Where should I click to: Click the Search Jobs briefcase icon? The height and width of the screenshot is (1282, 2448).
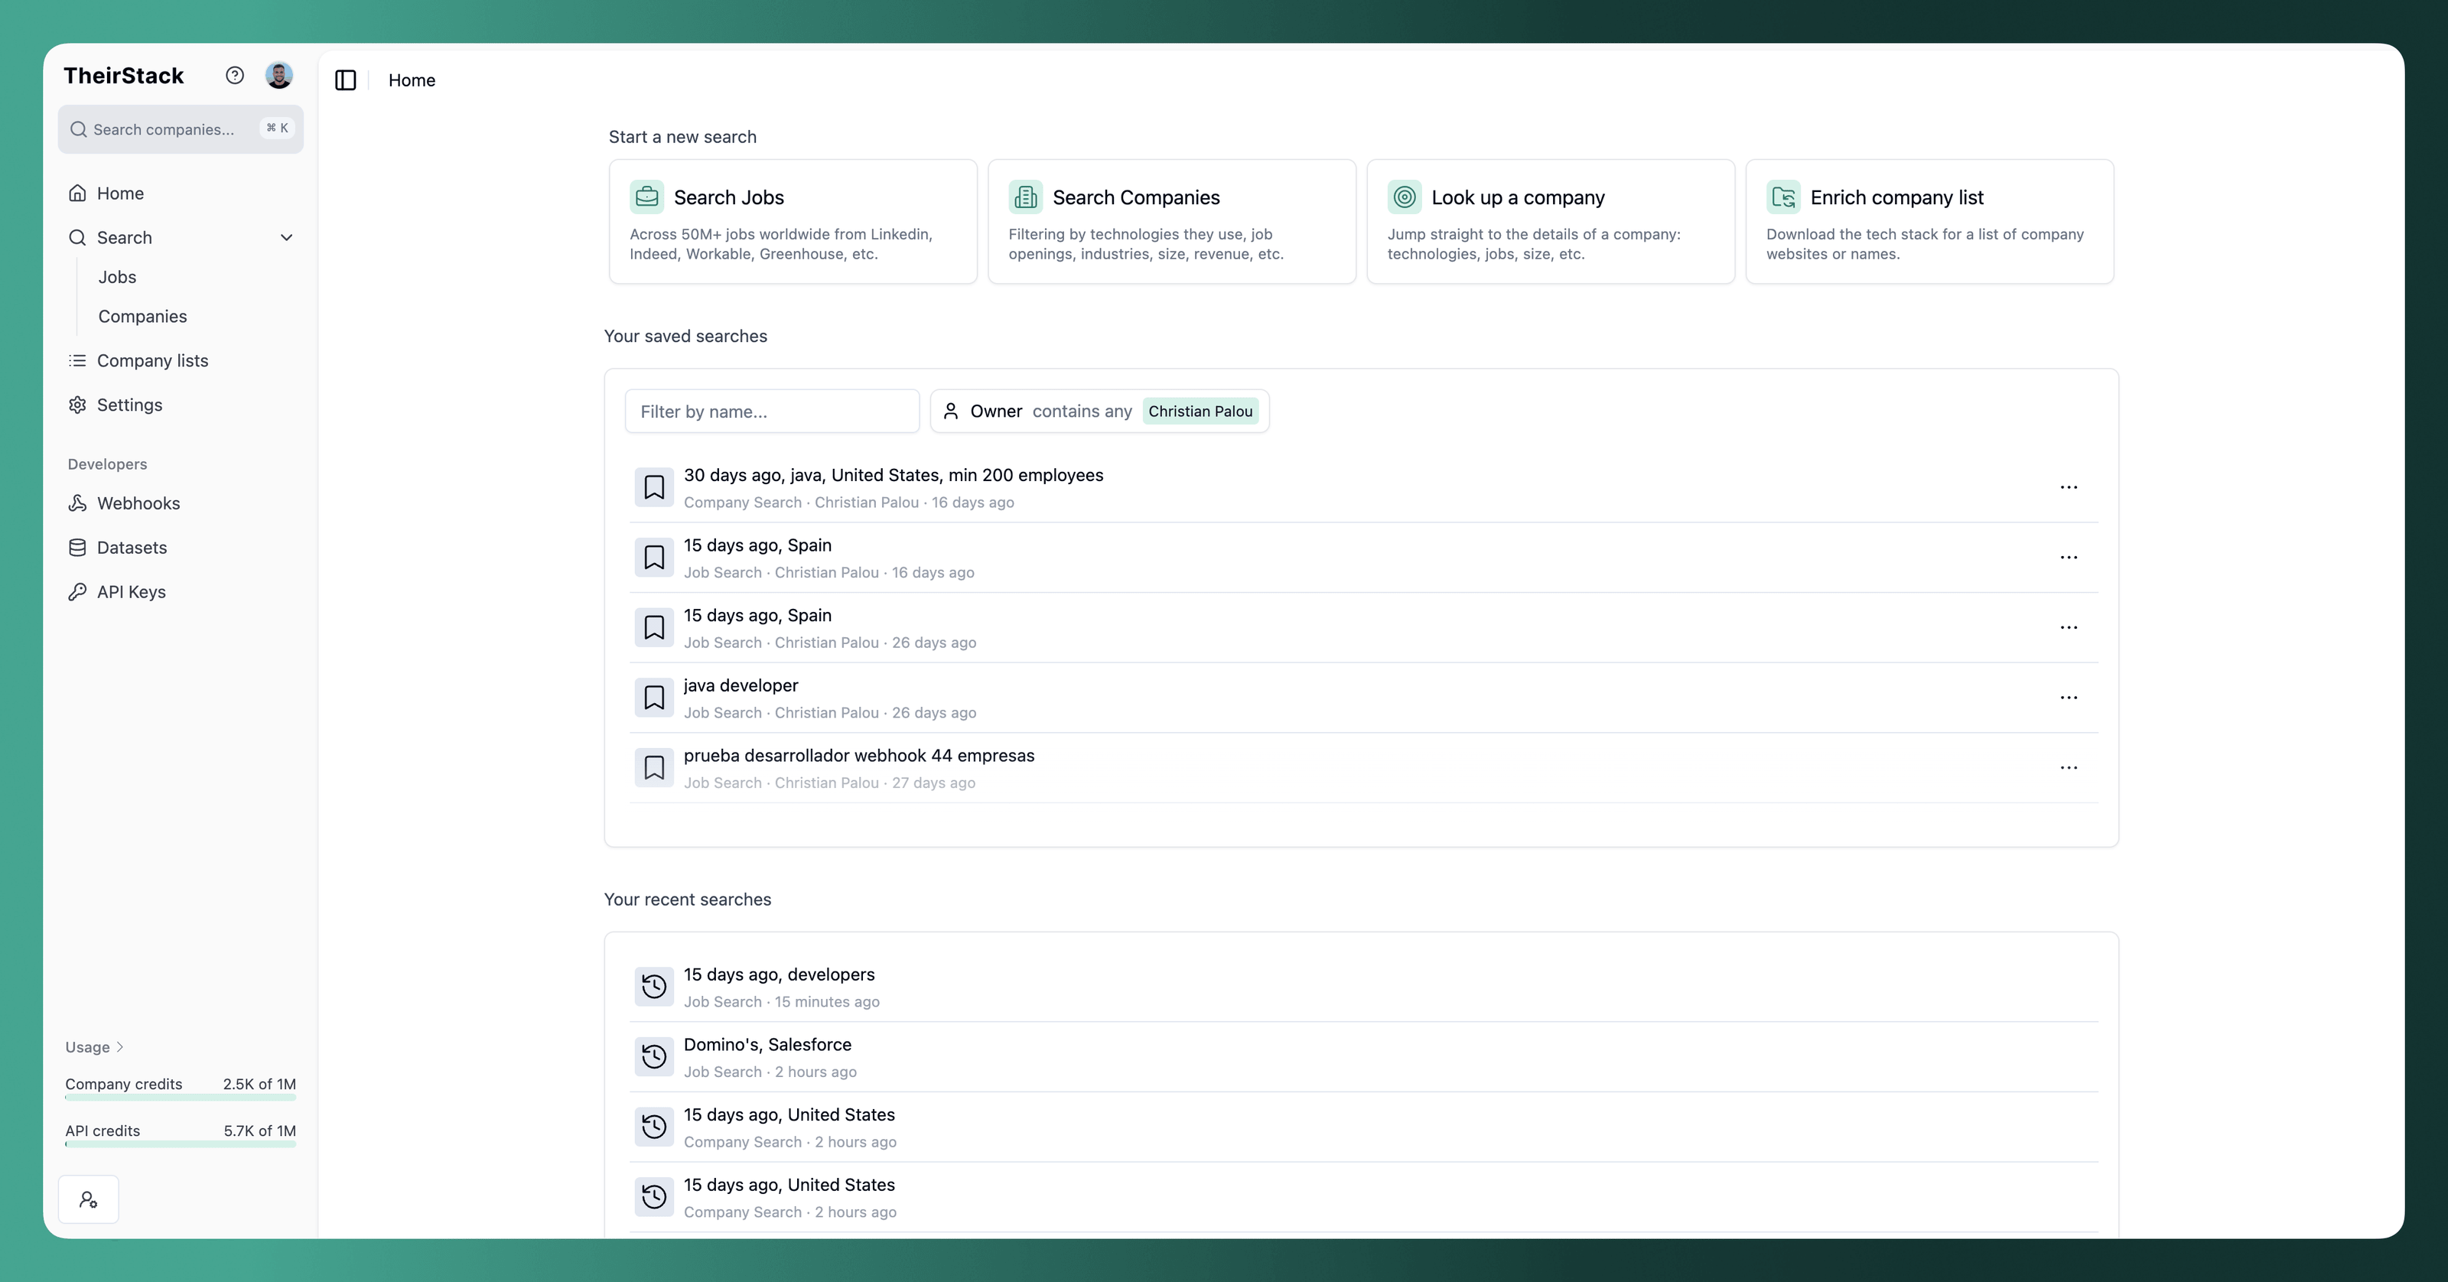pyautogui.click(x=646, y=197)
